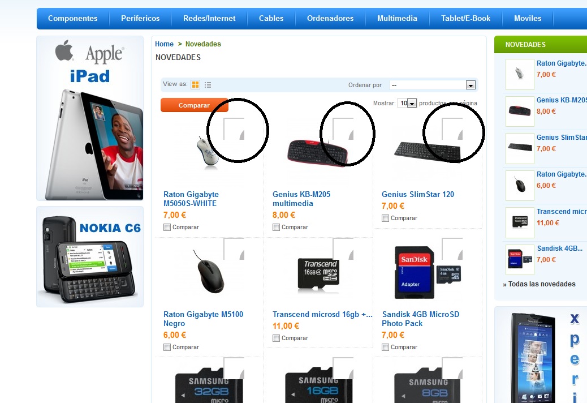Switch to list view icon
Viewport: 587px width, 403px height.
pyautogui.click(x=208, y=85)
